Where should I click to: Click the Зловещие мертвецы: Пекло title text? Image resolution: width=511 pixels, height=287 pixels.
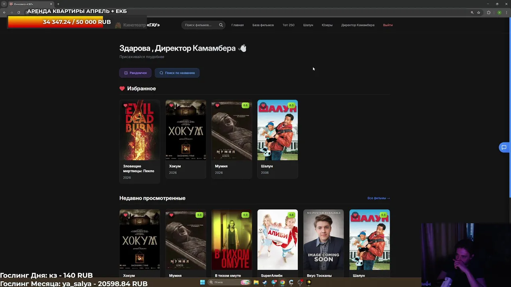click(x=139, y=169)
